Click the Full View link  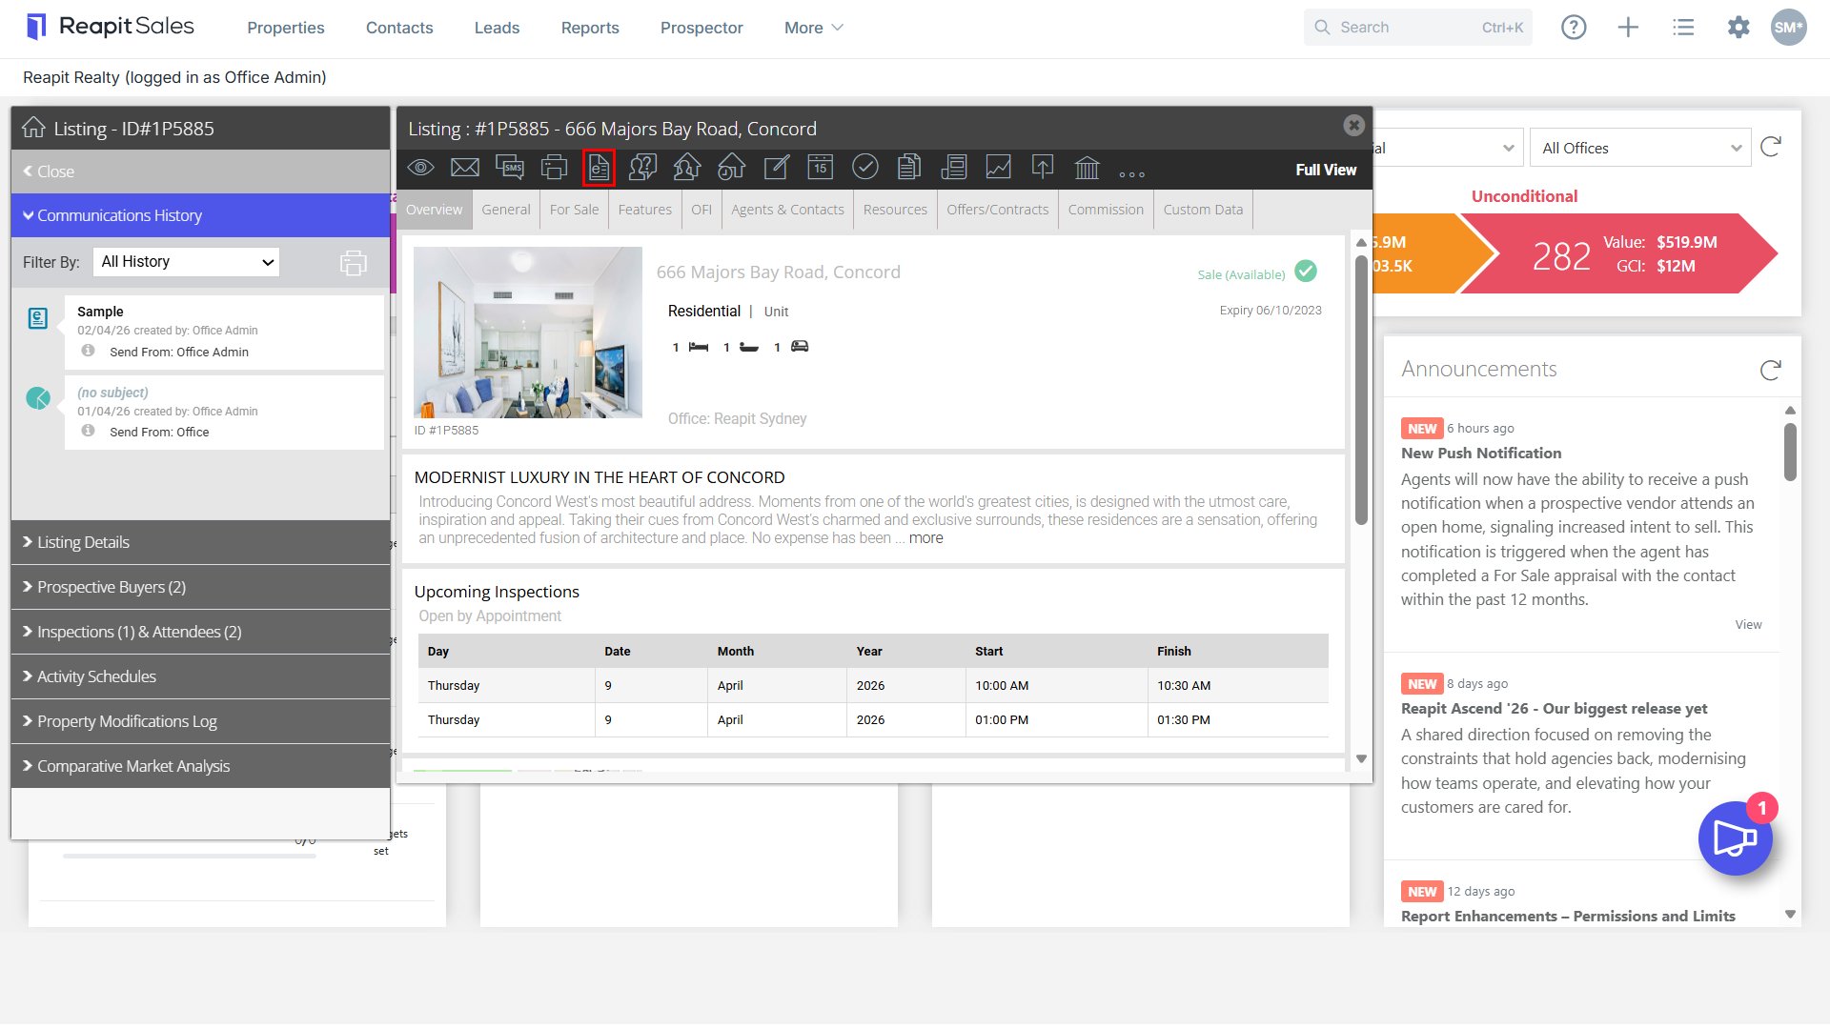(x=1326, y=170)
